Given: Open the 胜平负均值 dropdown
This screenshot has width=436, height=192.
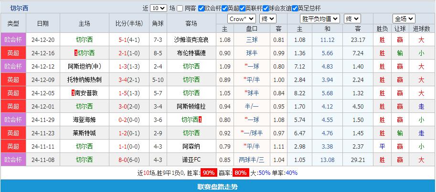Looking at the screenshot, I should (x=320, y=19).
